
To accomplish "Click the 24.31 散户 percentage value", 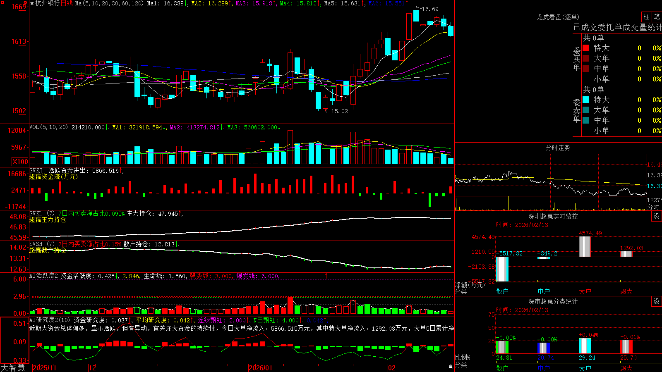I will tap(504, 358).
